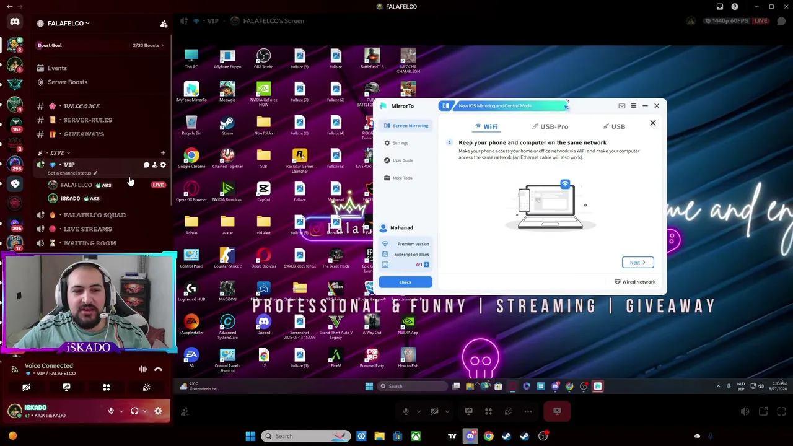Open Screen Mirroring in MirrorTo sidebar

click(x=406, y=126)
